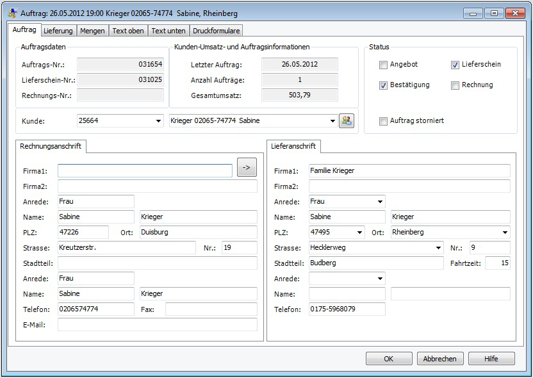
Task: Open the Kunde number 25664 dropdown
Action: click(x=158, y=121)
